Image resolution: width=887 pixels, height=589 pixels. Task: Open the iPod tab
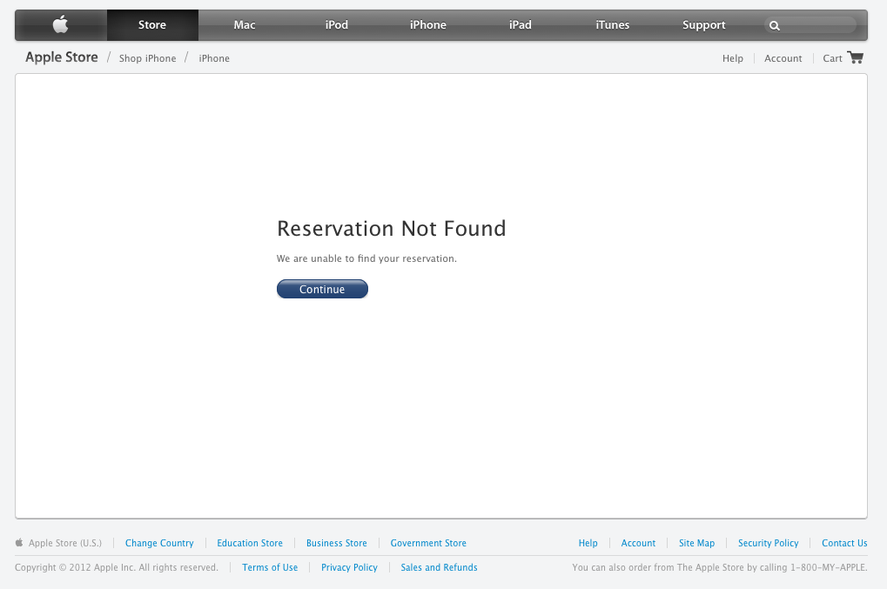pyautogui.click(x=337, y=25)
